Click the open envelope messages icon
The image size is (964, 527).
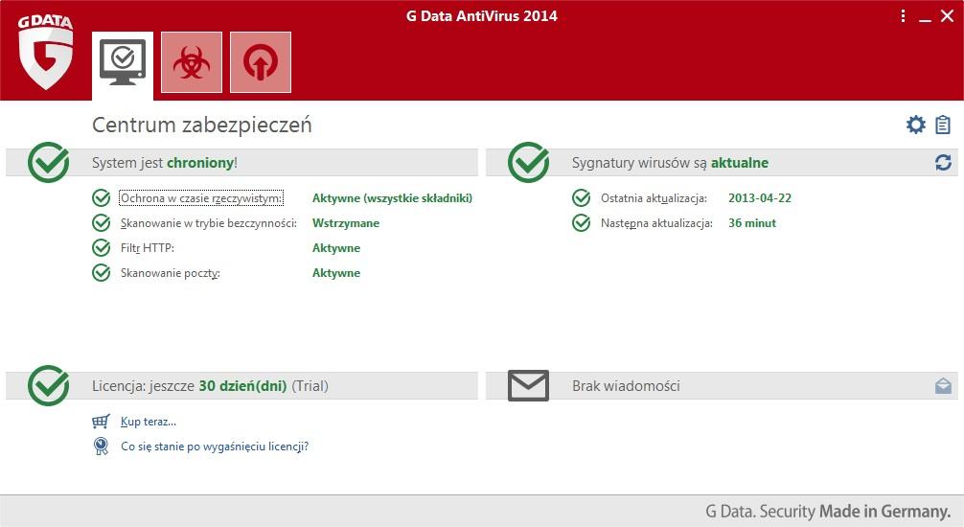tap(943, 385)
